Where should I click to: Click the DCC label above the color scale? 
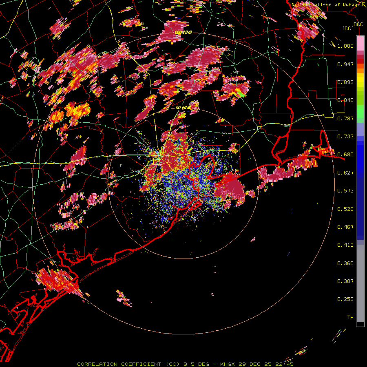pos(358,24)
